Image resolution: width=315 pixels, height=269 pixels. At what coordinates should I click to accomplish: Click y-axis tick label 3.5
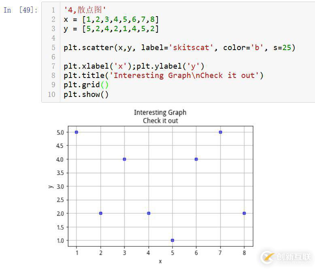point(60,173)
